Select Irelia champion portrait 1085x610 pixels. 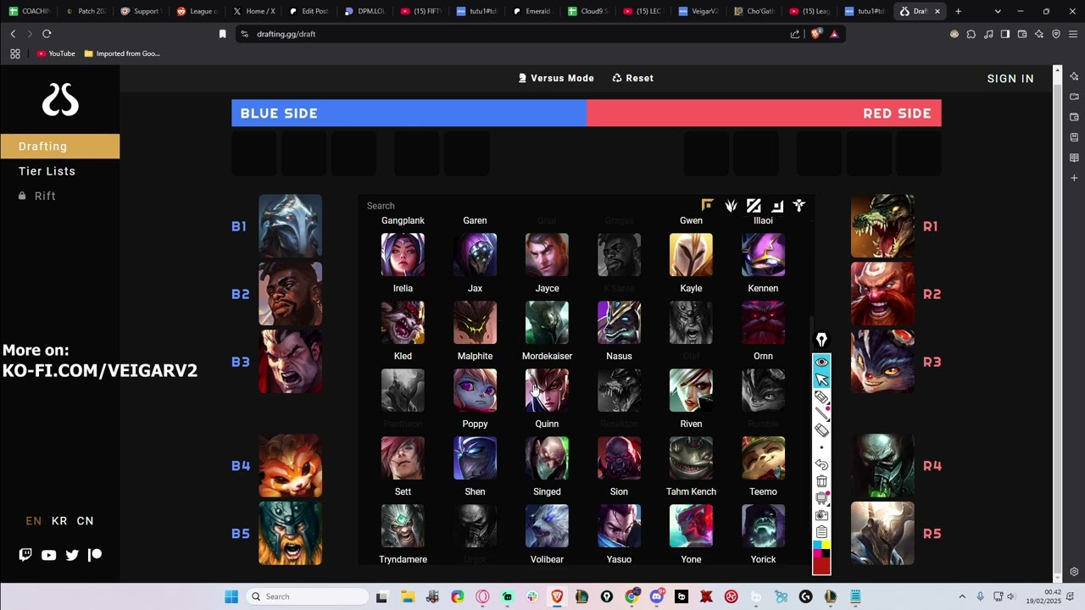(x=403, y=255)
